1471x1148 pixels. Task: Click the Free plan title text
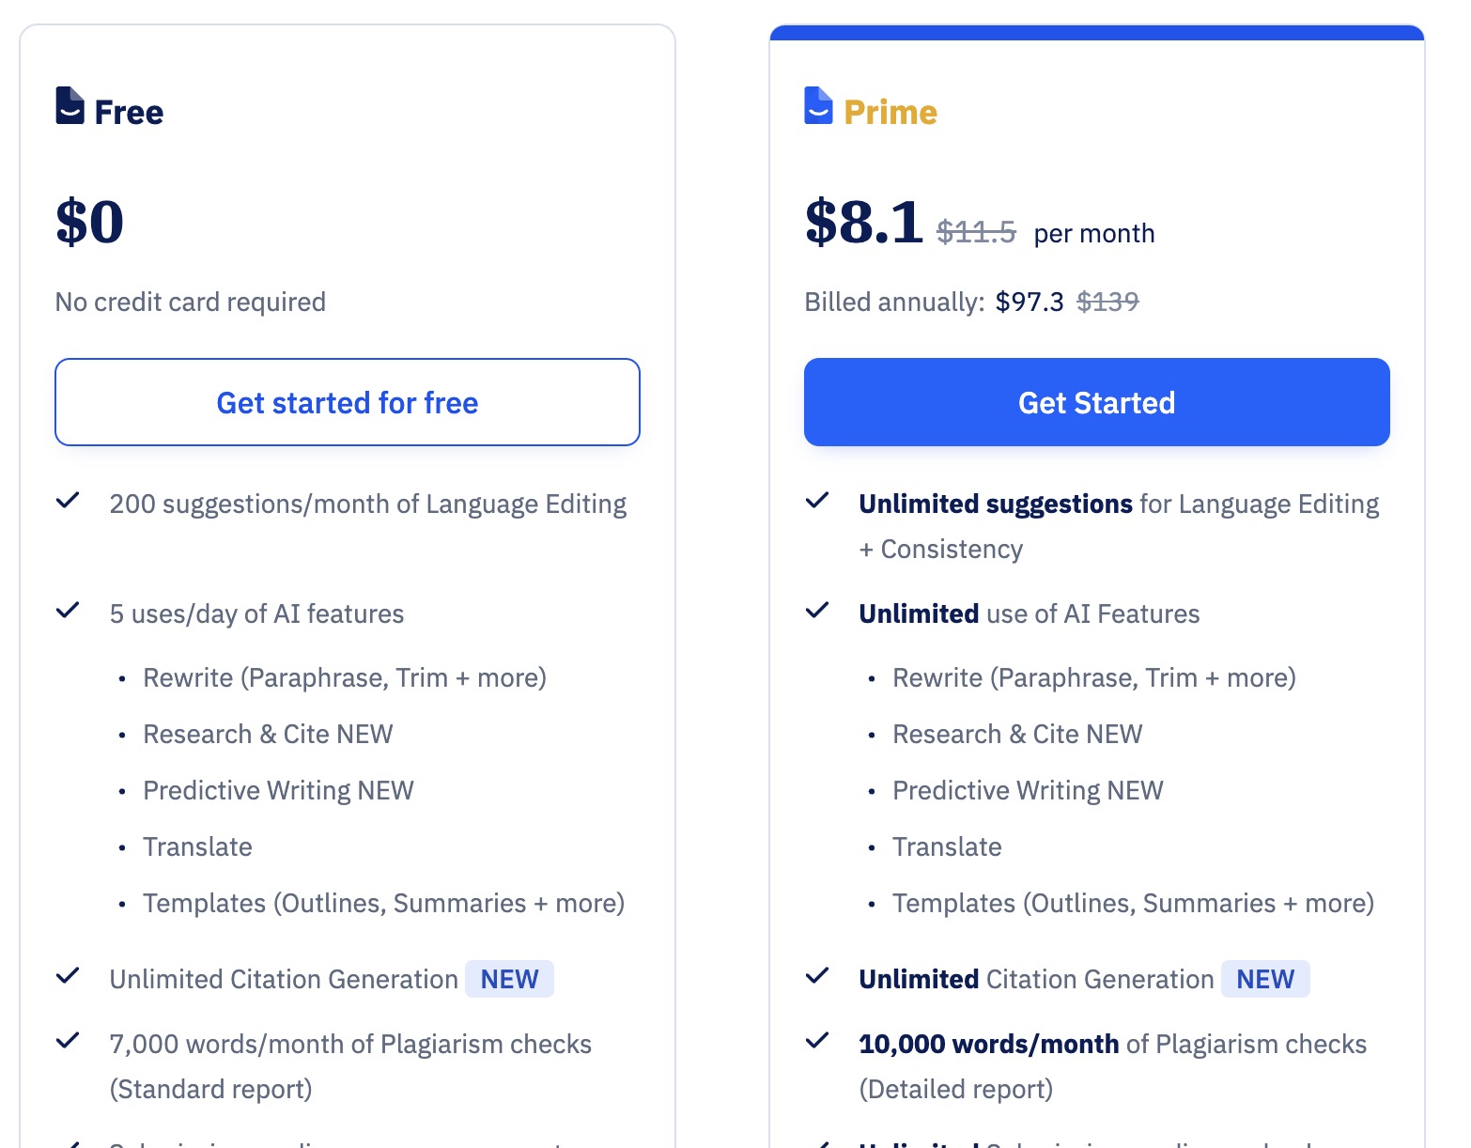[x=129, y=113]
